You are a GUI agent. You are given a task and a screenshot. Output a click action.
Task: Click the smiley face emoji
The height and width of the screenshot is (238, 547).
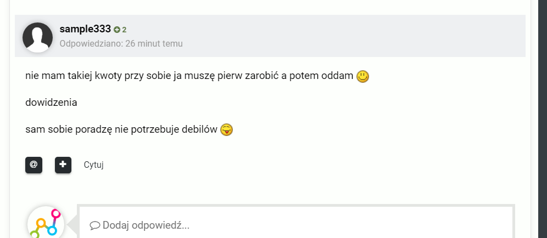(362, 77)
